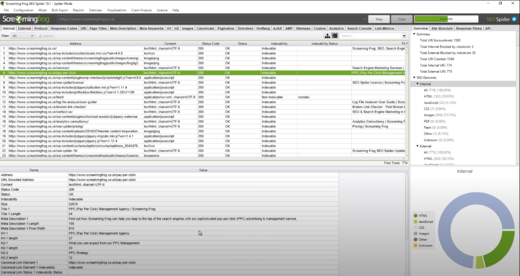
Task: Click the Export button
Action: click(46, 36)
